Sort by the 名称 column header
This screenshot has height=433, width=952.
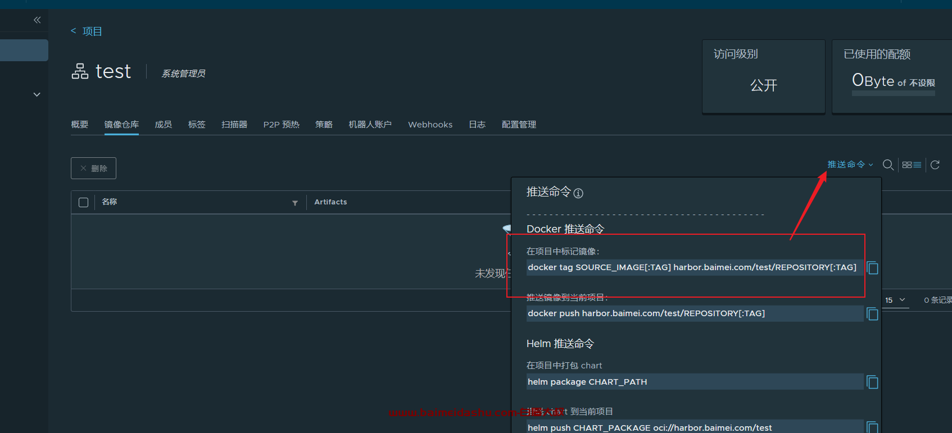click(x=110, y=202)
